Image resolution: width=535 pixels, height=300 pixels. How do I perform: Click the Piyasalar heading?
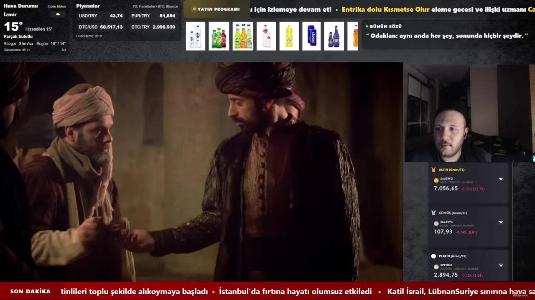[88, 6]
